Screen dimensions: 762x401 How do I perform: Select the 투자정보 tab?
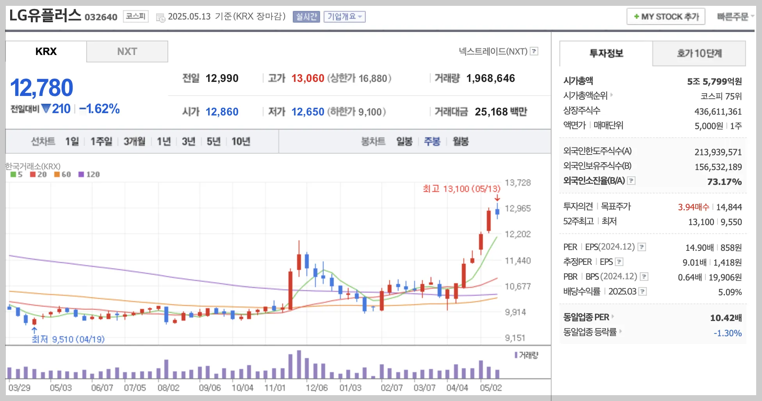[606, 53]
